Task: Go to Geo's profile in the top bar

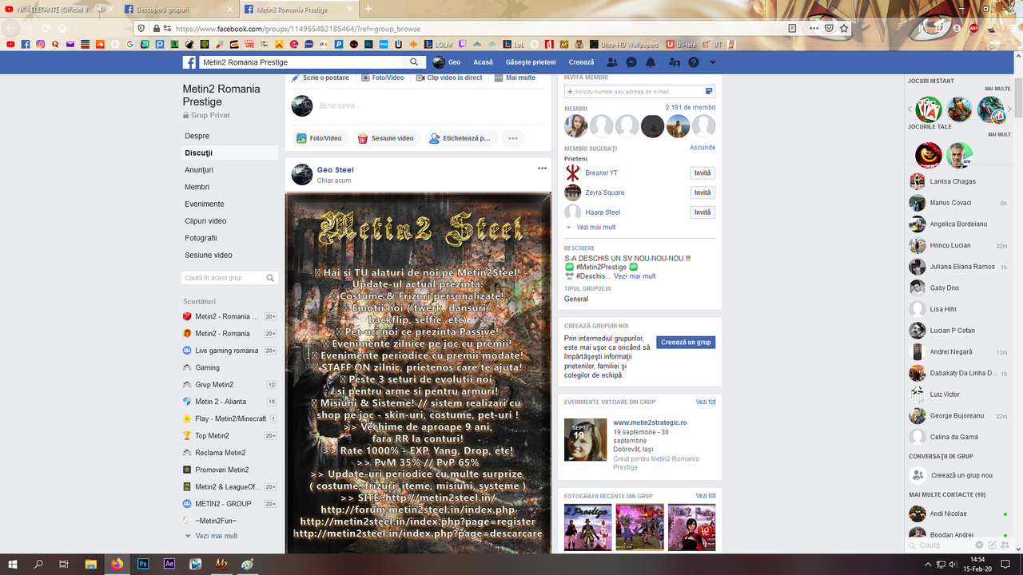Action: (x=447, y=62)
